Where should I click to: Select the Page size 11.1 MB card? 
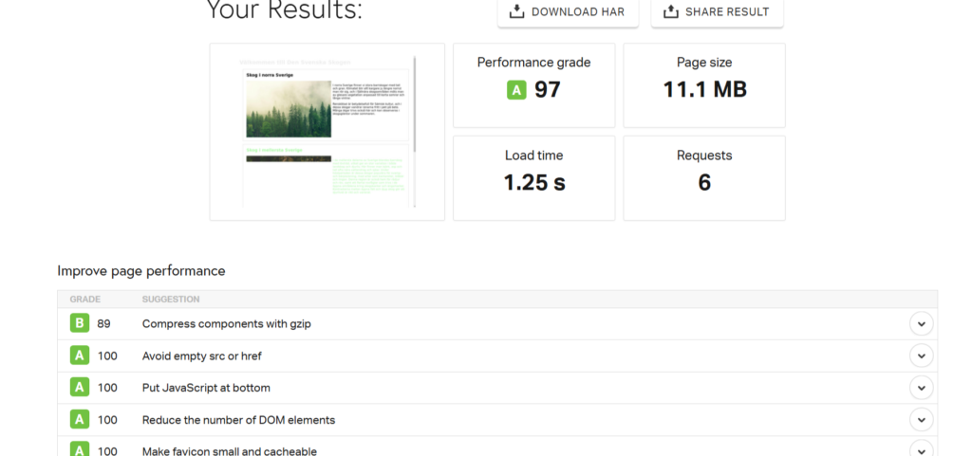tap(704, 84)
